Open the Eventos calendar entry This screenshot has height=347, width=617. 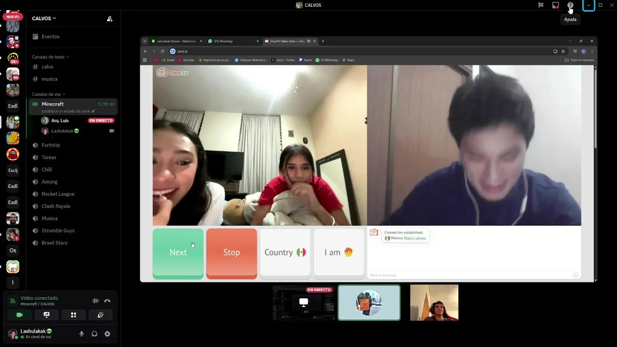coord(72,37)
